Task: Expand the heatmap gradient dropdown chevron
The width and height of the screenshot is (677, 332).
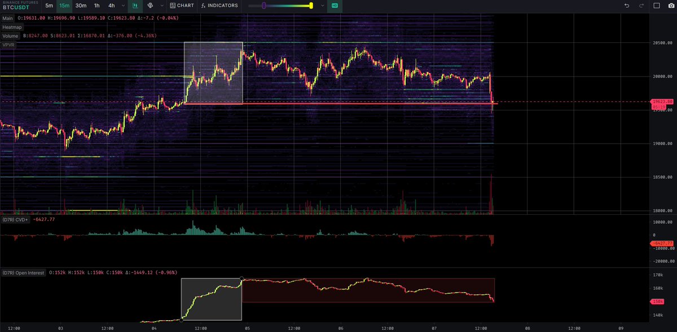Action: pos(322,6)
